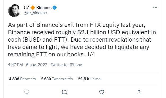Screen dimensions: 166x98
Task: View the 22,5 k J'aime list
Action: (x=89, y=79)
